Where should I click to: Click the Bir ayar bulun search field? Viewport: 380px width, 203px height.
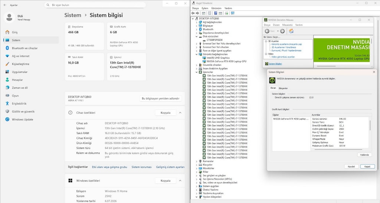[95, 5]
